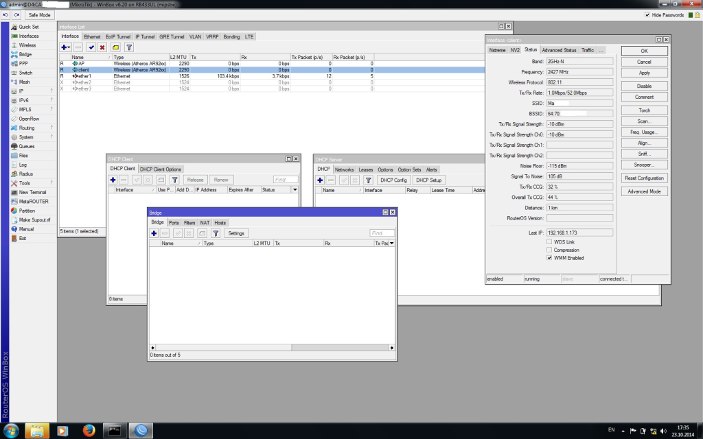Open Files in the sidebar
Screen dimensions: 703x439
(x=23, y=156)
